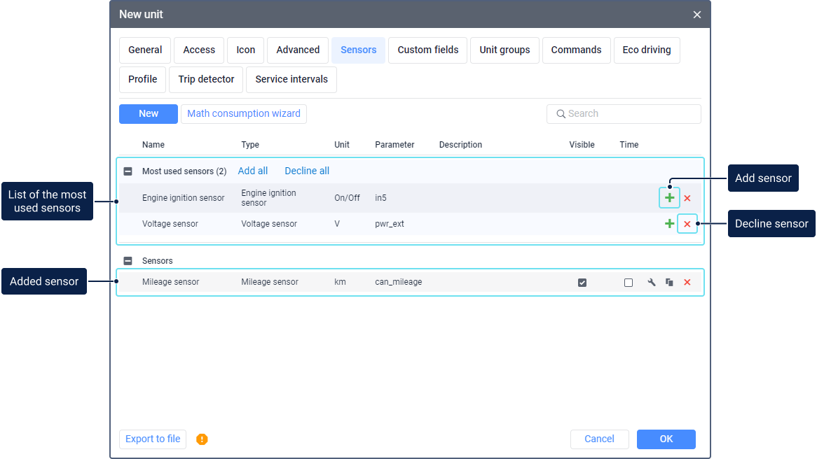Viewport: 817px width, 459px height.
Task: Click the New sensor button
Action: pos(149,114)
